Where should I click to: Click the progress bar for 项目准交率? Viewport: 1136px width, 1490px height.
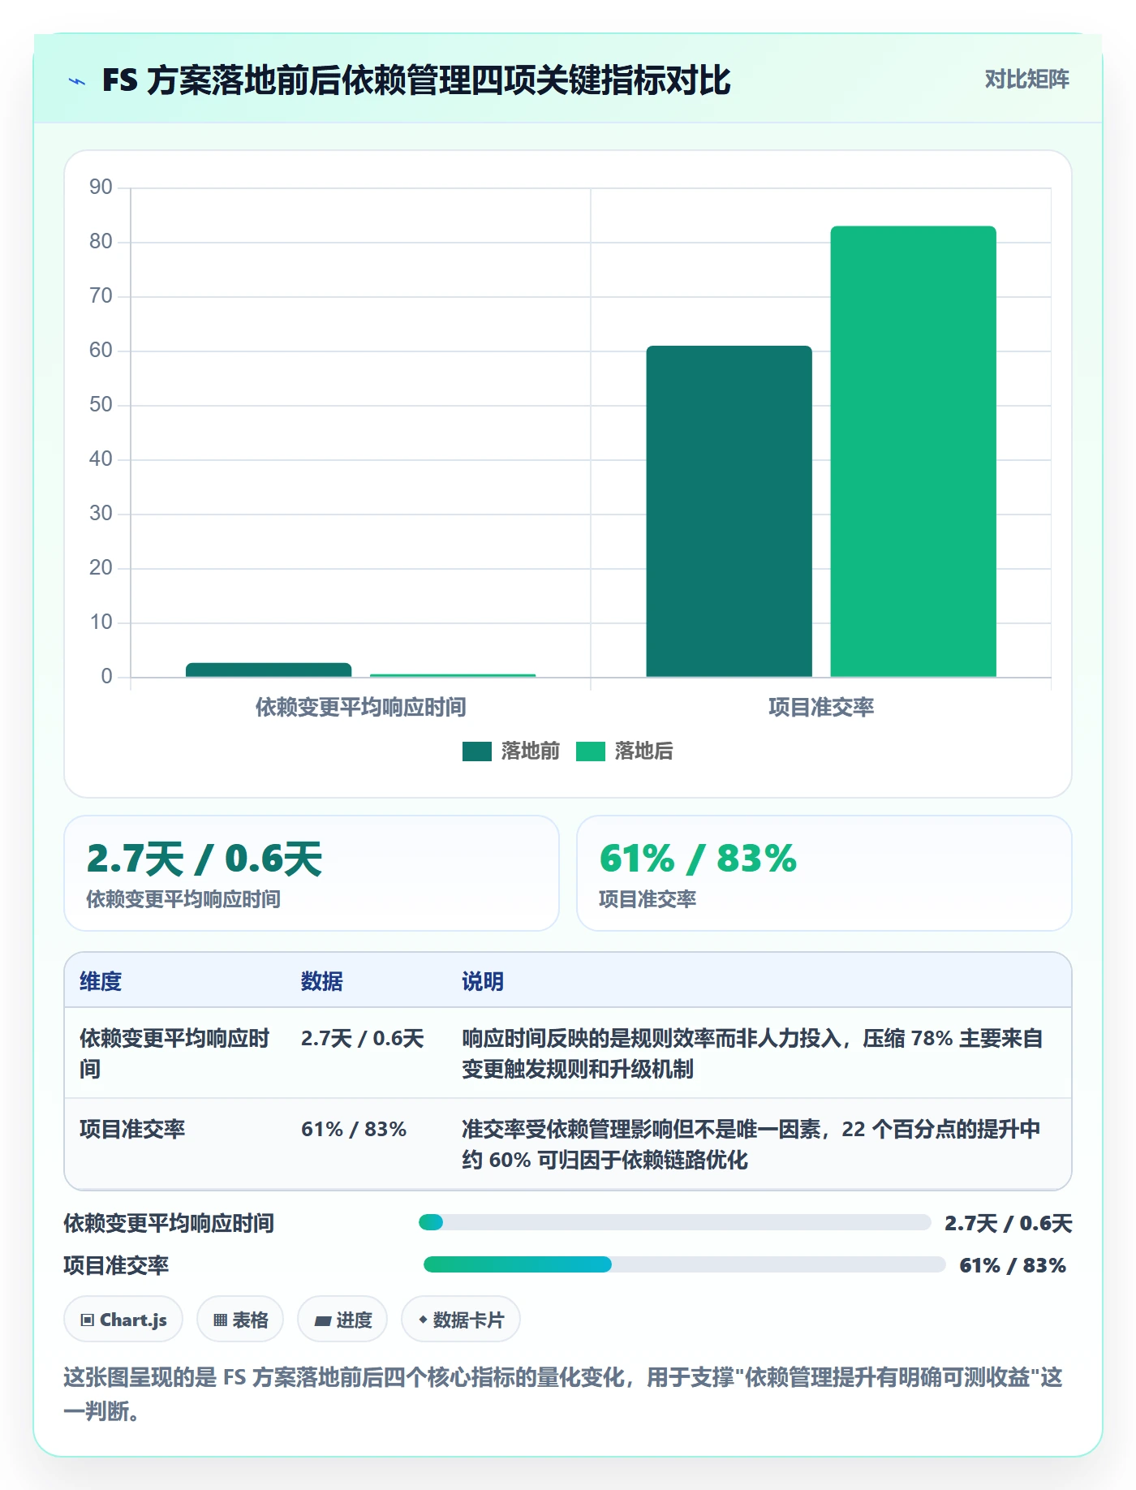[x=684, y=1264]
